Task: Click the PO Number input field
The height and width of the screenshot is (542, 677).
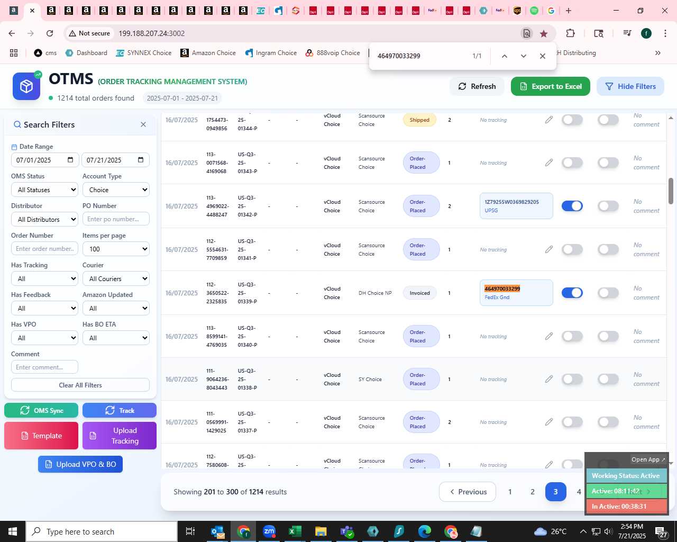Action: (x=116, y=219)
